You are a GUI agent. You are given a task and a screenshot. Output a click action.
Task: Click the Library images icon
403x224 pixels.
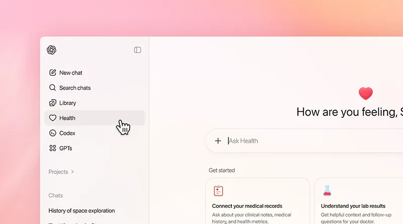point(52,103)
